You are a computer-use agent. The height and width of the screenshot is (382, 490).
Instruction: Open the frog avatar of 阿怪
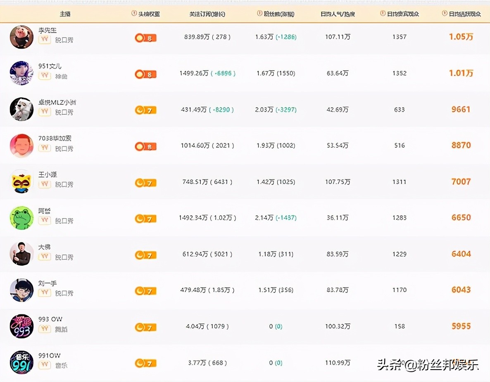coord(21,217)
